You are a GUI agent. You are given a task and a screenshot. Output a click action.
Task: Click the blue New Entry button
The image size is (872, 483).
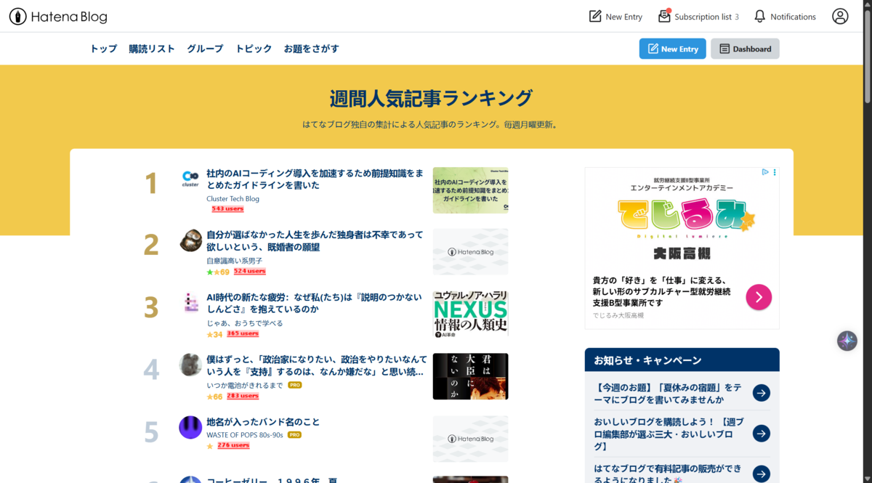click(x=672, y=49)
